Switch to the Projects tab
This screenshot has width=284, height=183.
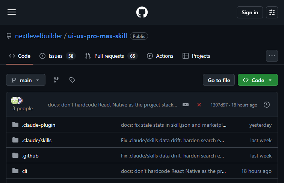(196, 56)
